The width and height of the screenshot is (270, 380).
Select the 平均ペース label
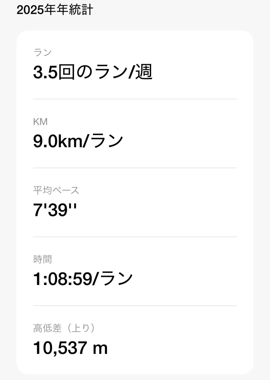(x=56, y=190)
